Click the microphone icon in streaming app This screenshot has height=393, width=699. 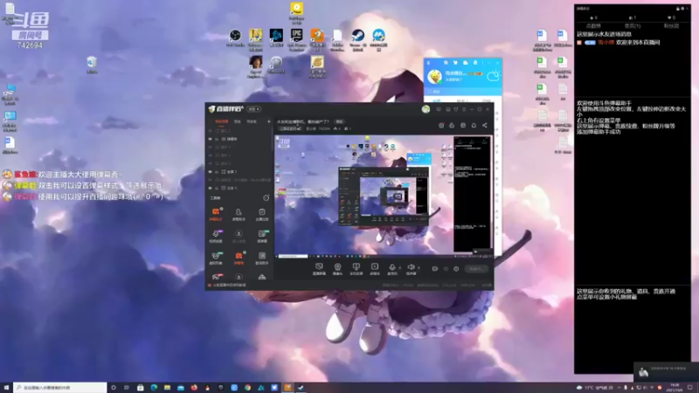(391, 267)
